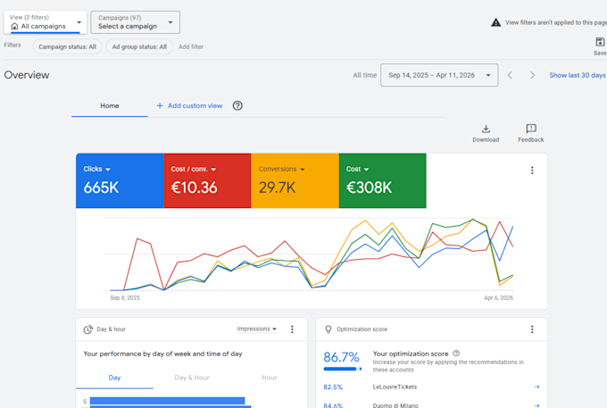Select the Day & Hour tab
607x408 pixels.
click(192, 378)
